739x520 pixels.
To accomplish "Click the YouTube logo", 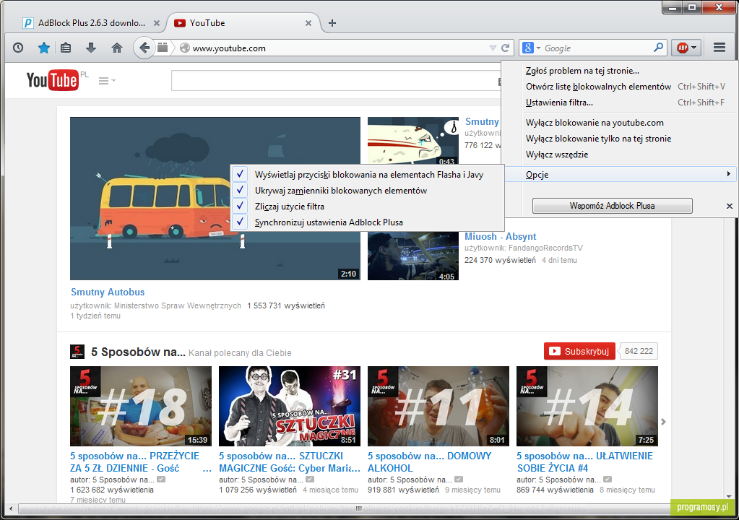I will click(52, 81).
